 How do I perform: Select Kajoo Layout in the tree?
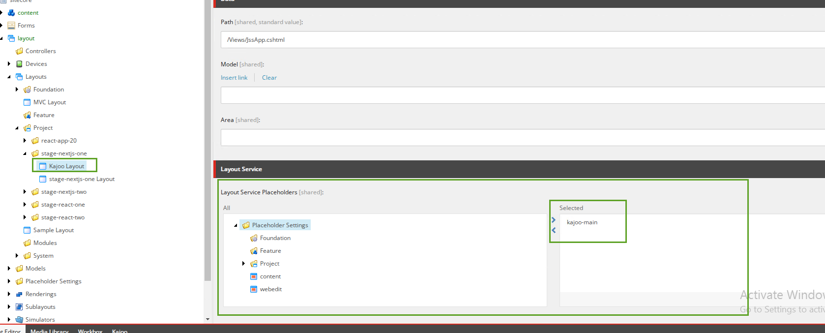click(x=66, y=166)
